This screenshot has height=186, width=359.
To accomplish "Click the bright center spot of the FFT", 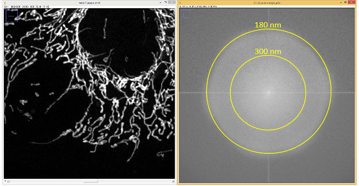I will point(268,93).
